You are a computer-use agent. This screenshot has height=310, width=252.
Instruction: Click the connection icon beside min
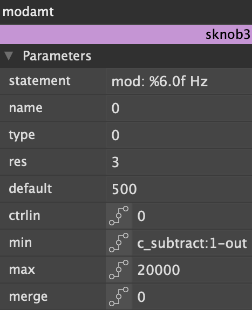tap(119, 243)
